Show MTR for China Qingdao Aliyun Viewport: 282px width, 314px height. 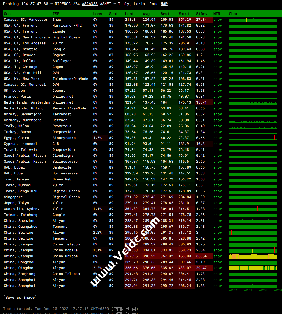coord(217,268)
